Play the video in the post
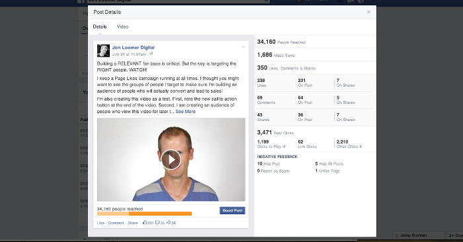The width and height of the screenshot is (463, 242). (171, 159)
